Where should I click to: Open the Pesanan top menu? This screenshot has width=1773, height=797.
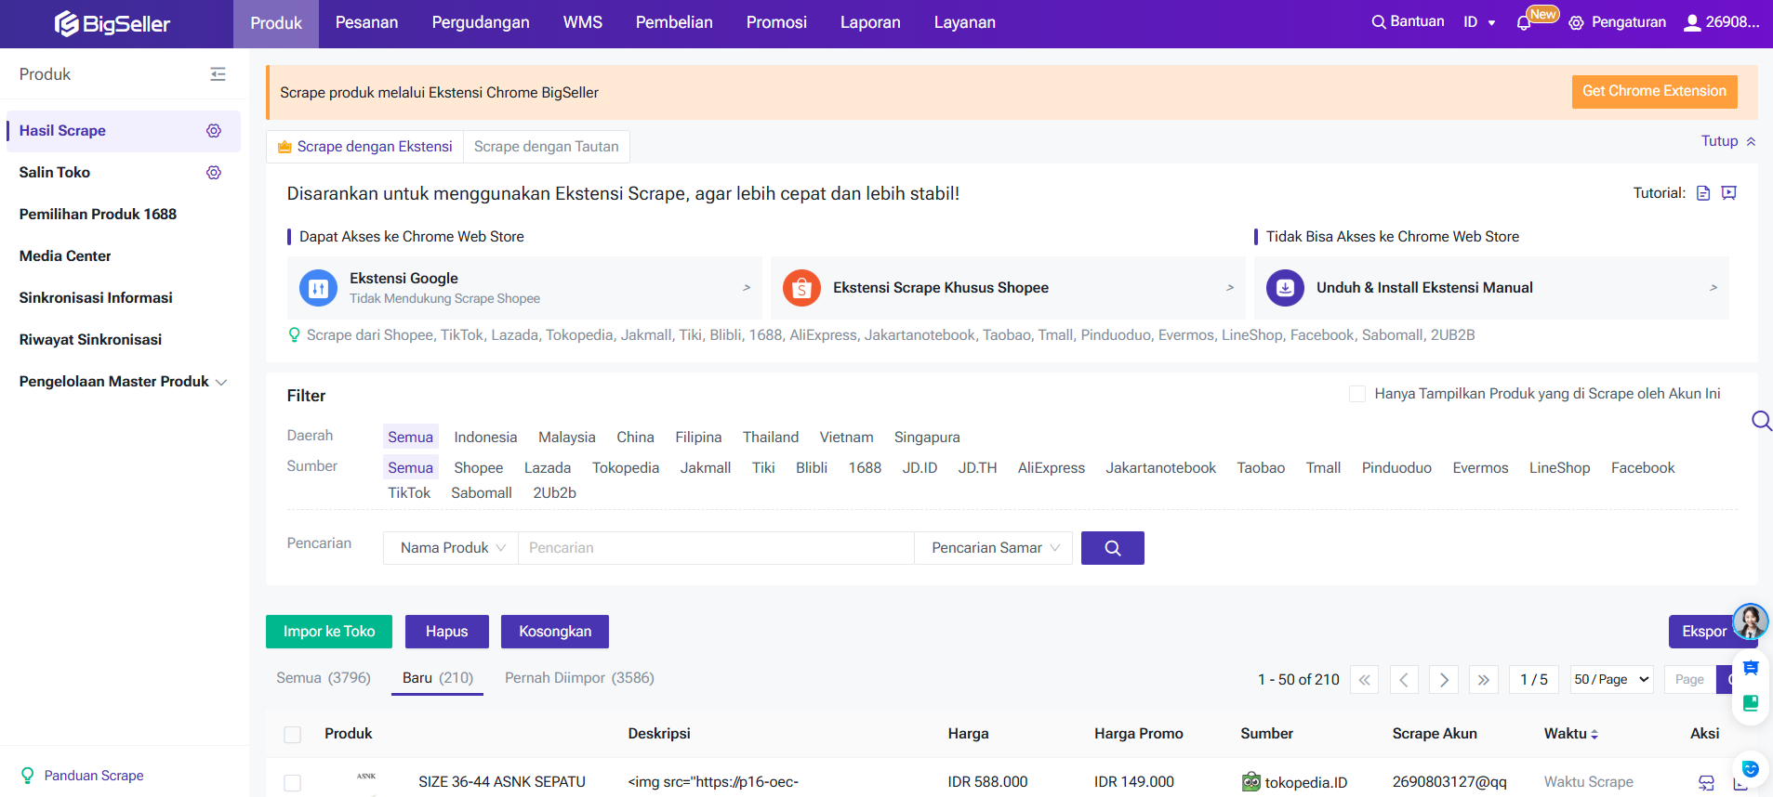tap(366, 23)
